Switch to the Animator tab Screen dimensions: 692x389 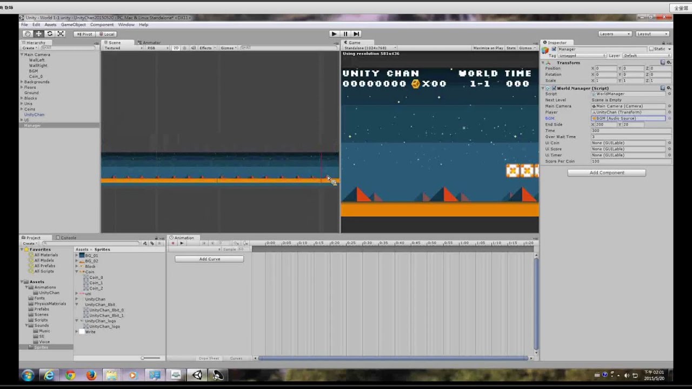tap(149, 43)
